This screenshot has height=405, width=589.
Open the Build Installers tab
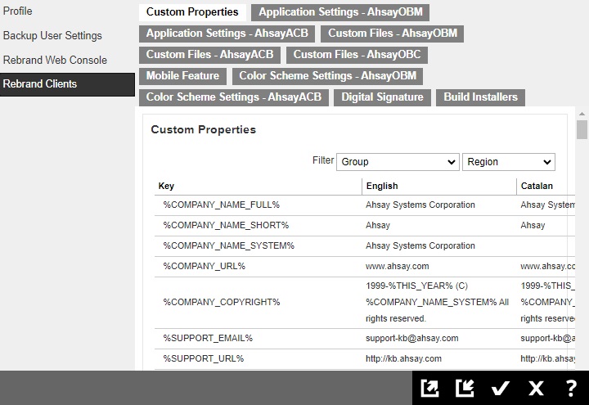click(x=480, y=97)
